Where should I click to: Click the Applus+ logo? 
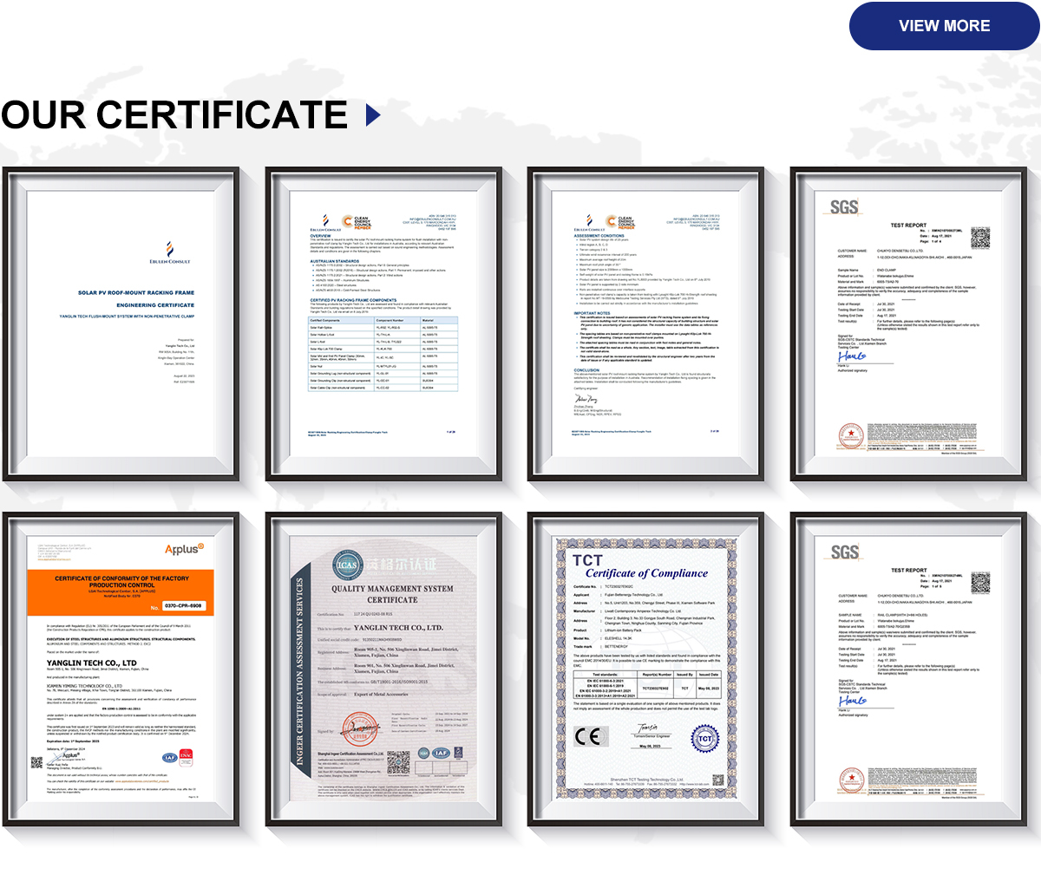coord(185,549)
